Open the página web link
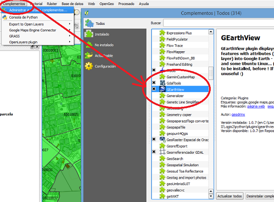 click(x=256, y=106)
